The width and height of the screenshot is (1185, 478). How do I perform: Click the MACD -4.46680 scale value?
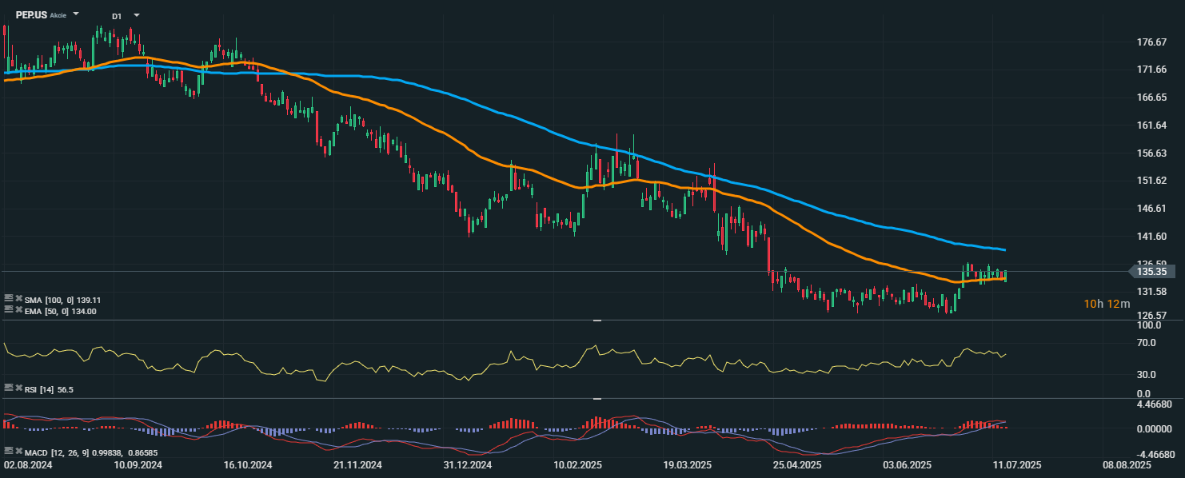pos(1154,454)
